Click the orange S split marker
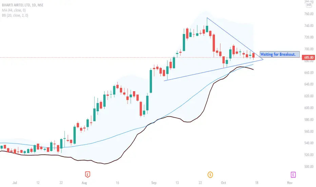The width and height of the screenshot is (316, 187). (210, 175)
